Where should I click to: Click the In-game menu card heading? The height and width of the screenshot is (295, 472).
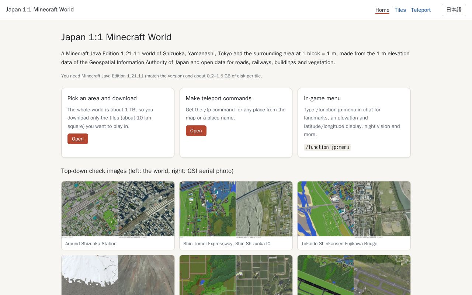tap(322, 98)
